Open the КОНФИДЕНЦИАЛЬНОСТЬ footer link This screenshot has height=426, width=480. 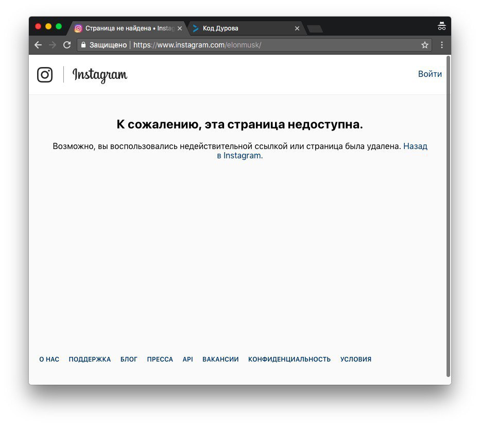289,359
